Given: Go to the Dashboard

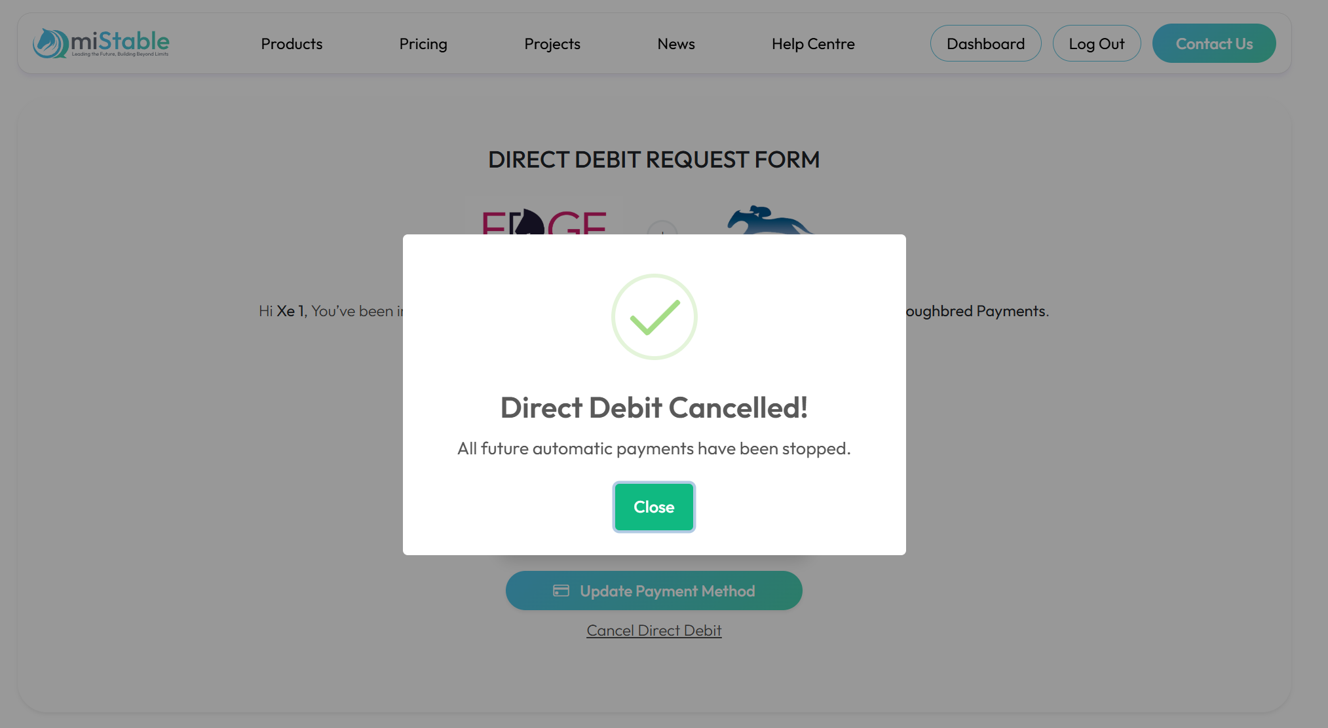Looking at the screenshot, I should point(985,44).
